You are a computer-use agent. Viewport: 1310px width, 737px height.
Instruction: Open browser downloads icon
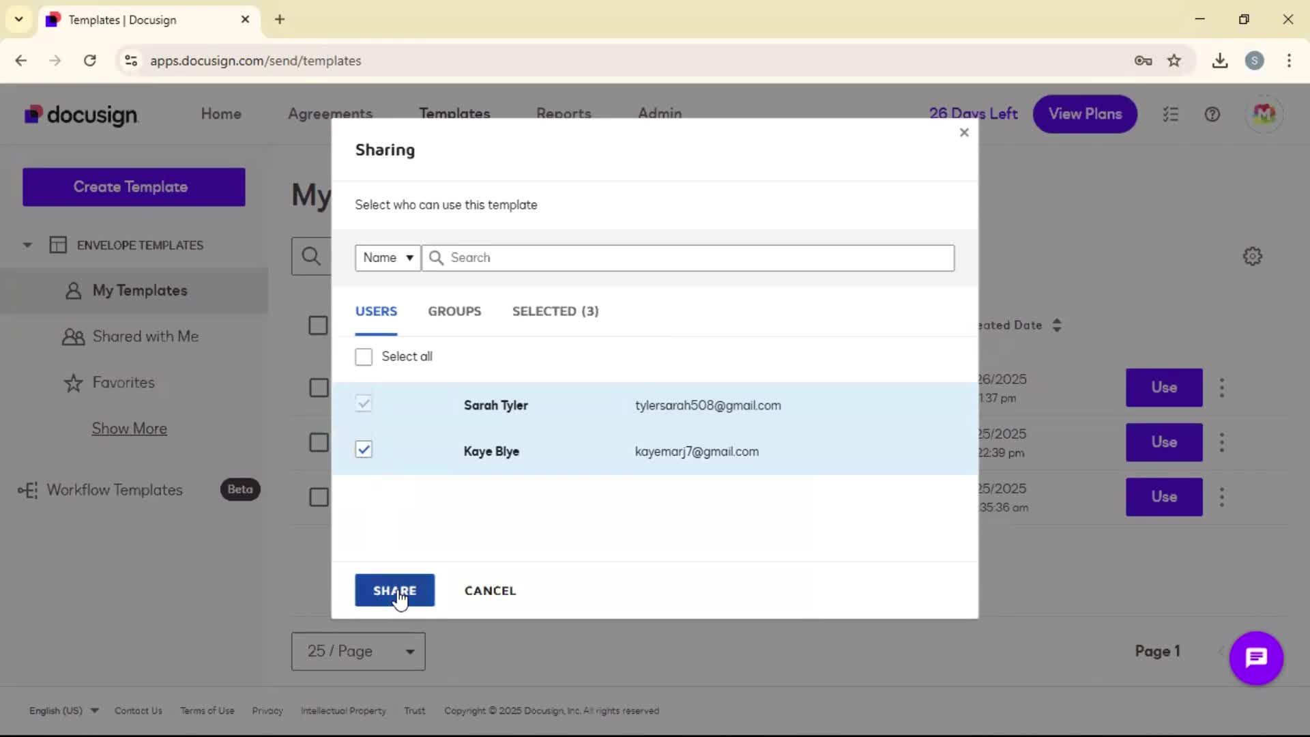point(1219,61)
